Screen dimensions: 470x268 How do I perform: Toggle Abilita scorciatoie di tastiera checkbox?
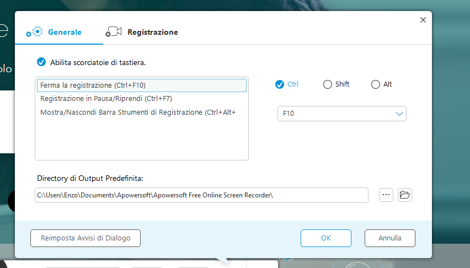[41, 62]
